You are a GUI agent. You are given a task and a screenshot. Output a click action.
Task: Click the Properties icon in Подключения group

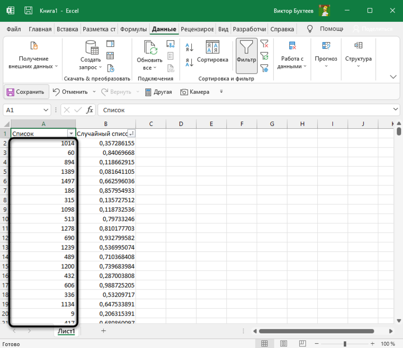(x=170, y=56)
